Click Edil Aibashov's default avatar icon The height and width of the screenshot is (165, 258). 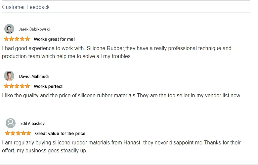[x=11, y=123]
